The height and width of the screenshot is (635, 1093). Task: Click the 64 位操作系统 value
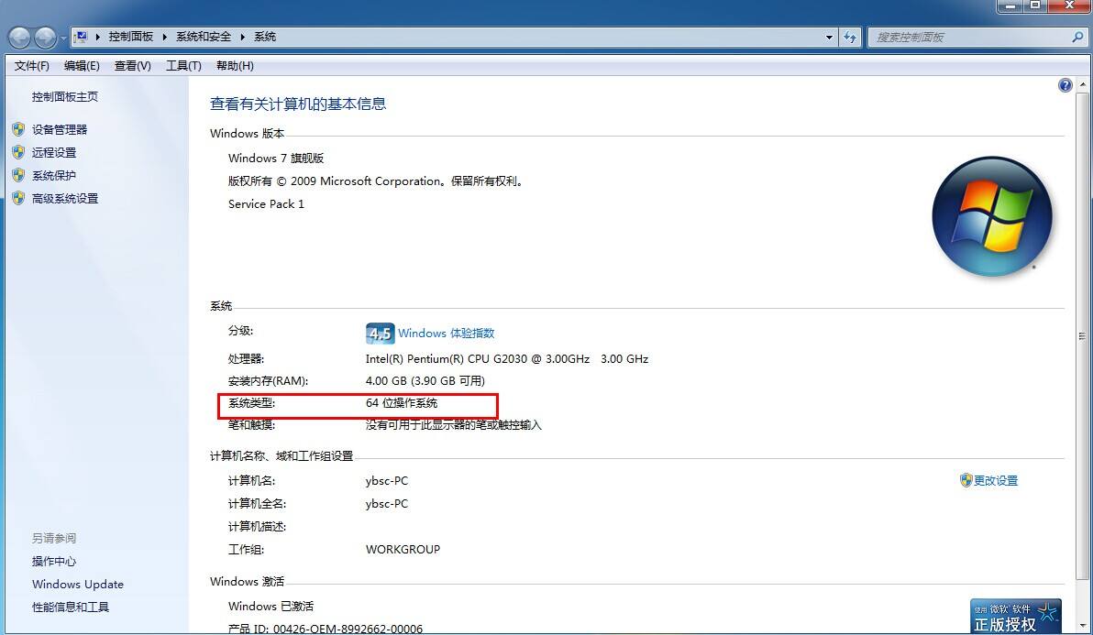pyautogui.click(x=402, y=403)
